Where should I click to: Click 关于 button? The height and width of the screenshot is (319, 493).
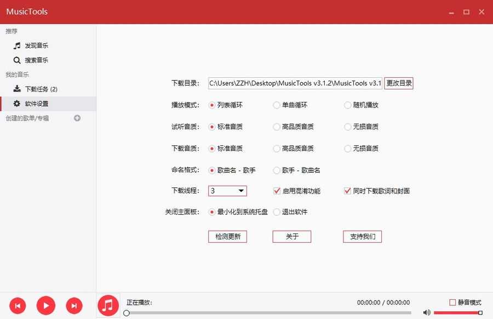pyautogui.click(x=292, y=237)
